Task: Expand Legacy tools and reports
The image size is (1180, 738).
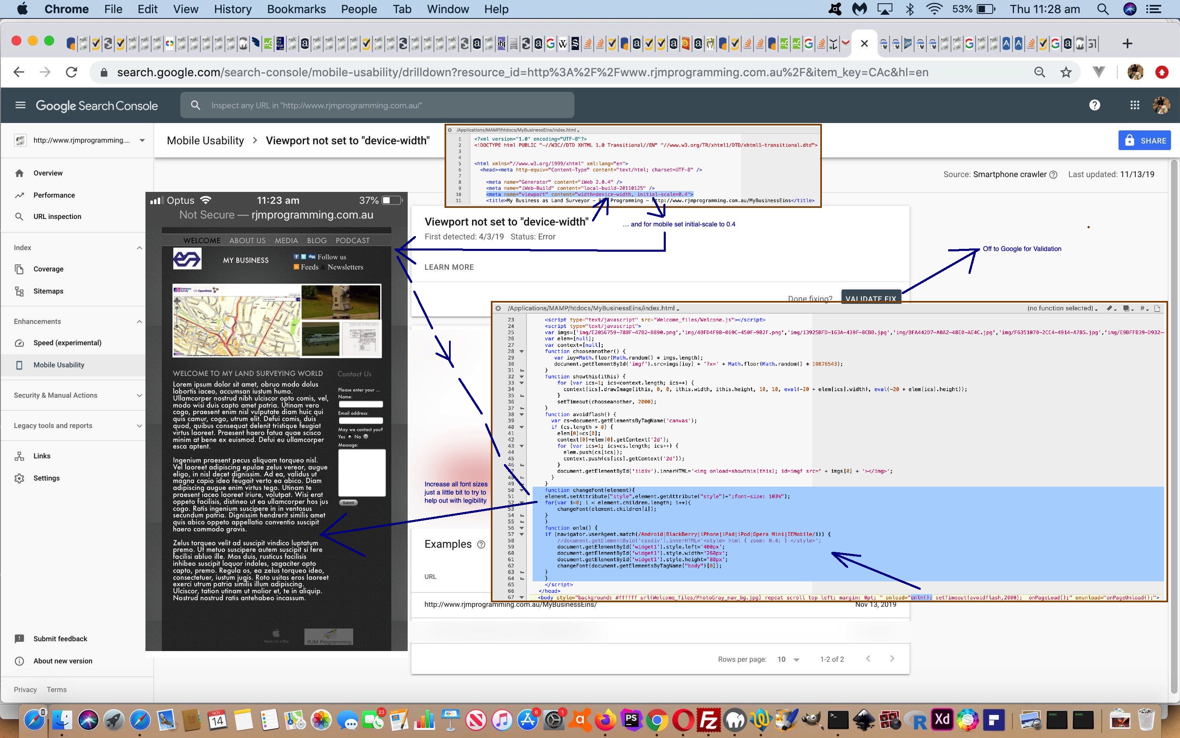Action: point(139,426)
